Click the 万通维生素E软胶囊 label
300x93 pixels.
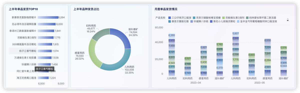tap(25, 57)
